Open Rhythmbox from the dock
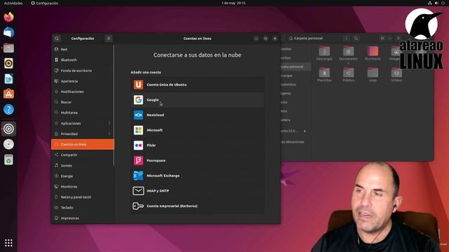Image resolution: width=449 pixels, height=252 pixels. point(8,63)
